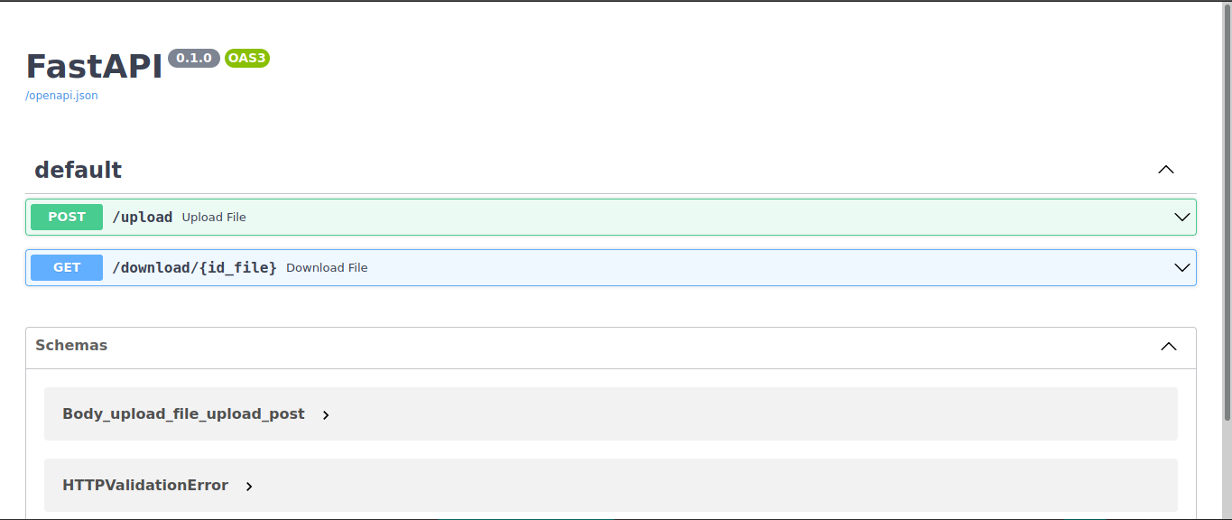1232x520 pixels.
Task: Collapse the Schemas section chevron
Action: click(1169, 347)
